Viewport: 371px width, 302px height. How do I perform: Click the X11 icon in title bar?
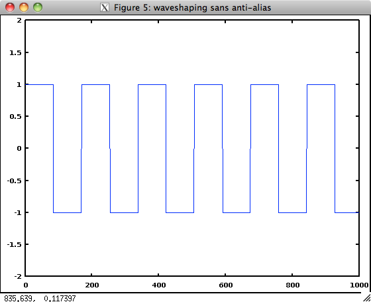pos(105,7)
